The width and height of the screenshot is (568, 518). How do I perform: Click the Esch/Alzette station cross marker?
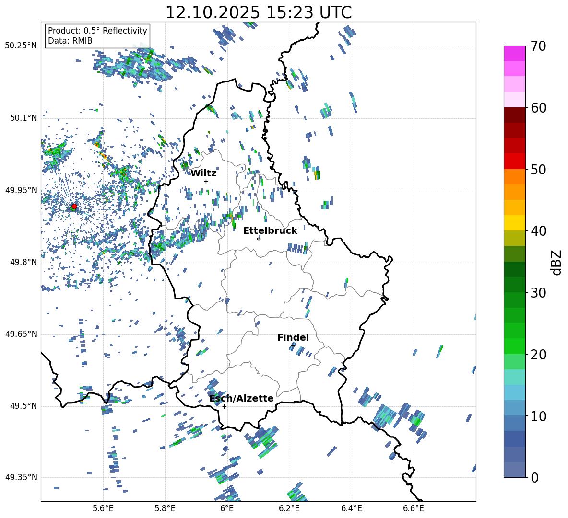tap(224, 406)
